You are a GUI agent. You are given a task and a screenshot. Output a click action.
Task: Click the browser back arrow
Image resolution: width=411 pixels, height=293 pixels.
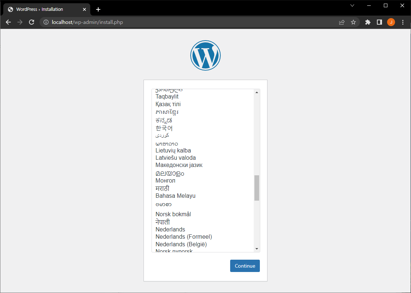click(8, 22)
